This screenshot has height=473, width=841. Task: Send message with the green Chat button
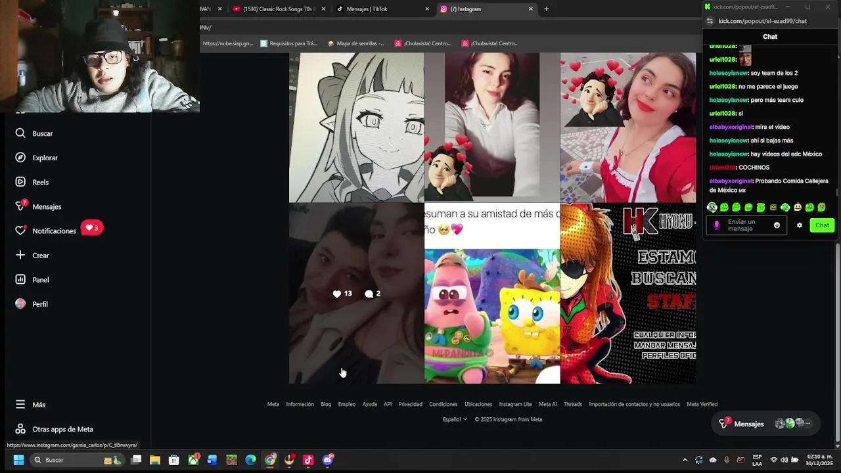click(822, 225)
